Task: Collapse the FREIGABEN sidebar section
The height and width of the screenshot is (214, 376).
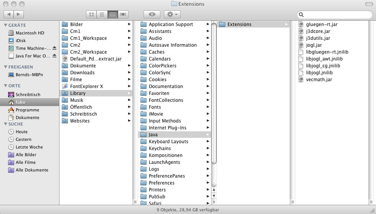Action: click(5, 67)
